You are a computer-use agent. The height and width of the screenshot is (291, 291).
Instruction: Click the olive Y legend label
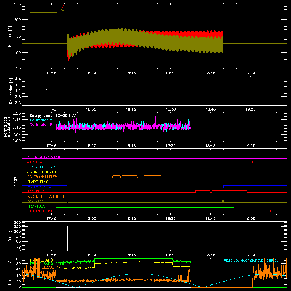63,11
